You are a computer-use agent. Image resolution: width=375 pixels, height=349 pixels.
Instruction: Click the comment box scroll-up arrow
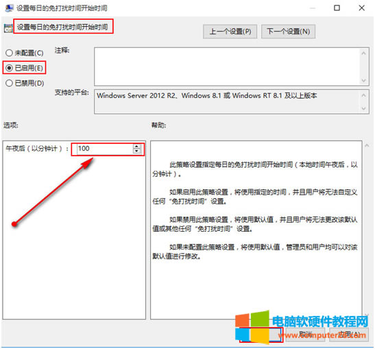click(x=363, y=53)
